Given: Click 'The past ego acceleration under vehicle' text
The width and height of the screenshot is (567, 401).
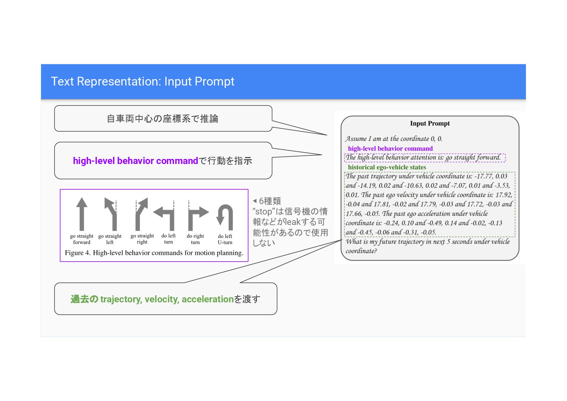Looking at the screenshot, I should [x=435, y=213].
